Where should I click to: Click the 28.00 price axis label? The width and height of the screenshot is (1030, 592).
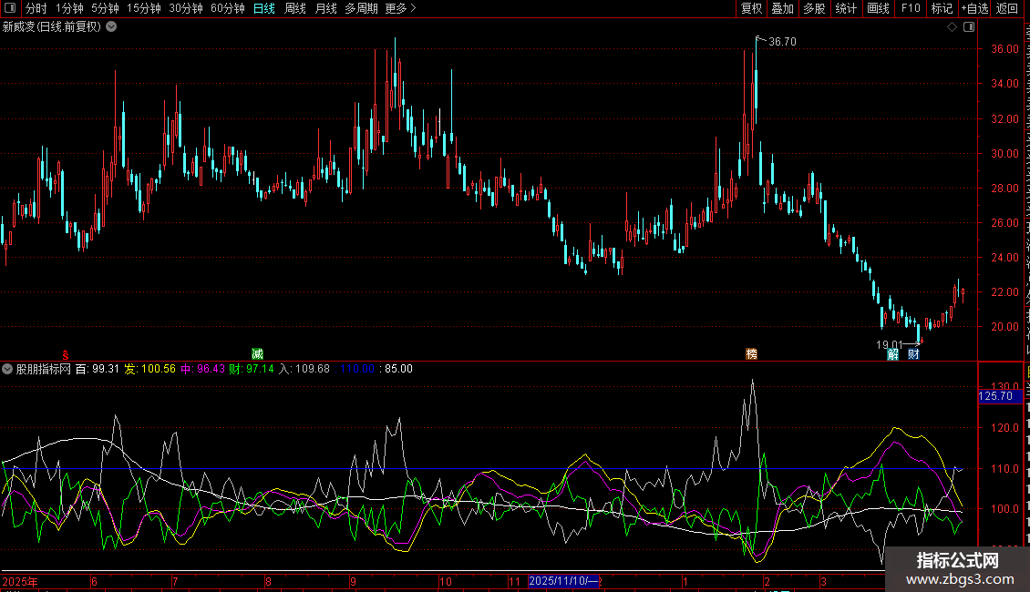click(1005, 188)
